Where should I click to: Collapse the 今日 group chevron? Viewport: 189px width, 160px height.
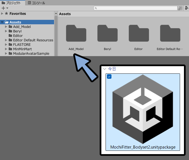point(104,69)
